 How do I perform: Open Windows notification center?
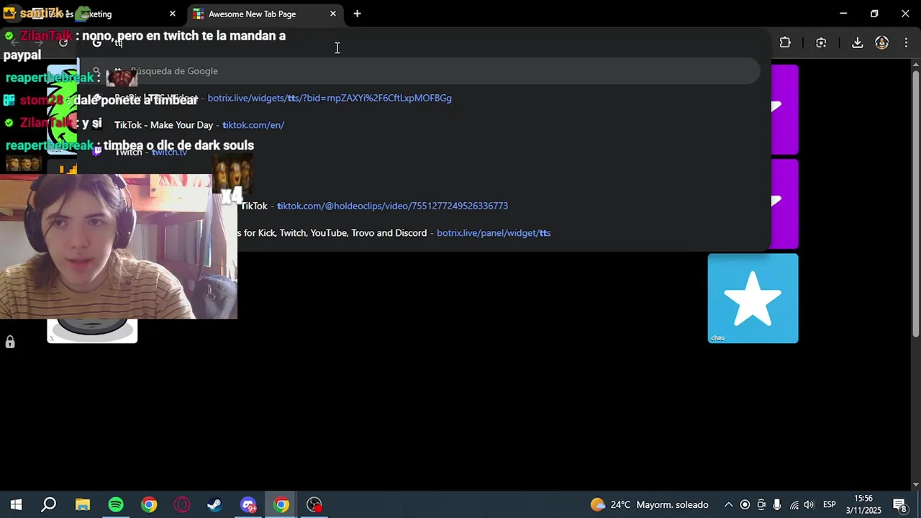[899, 505]
